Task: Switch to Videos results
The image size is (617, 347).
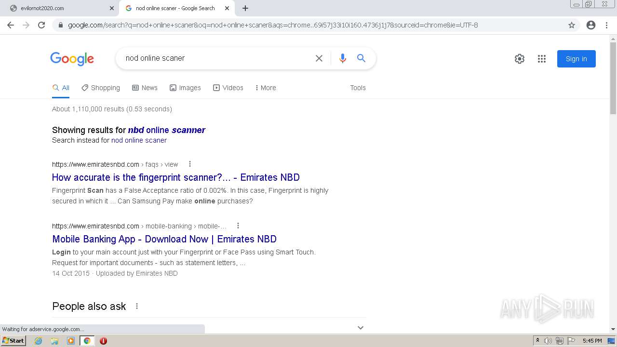Action: [228, 88]
